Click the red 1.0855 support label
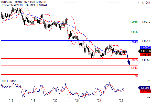 pyautogui.click(x=134, y=60)
